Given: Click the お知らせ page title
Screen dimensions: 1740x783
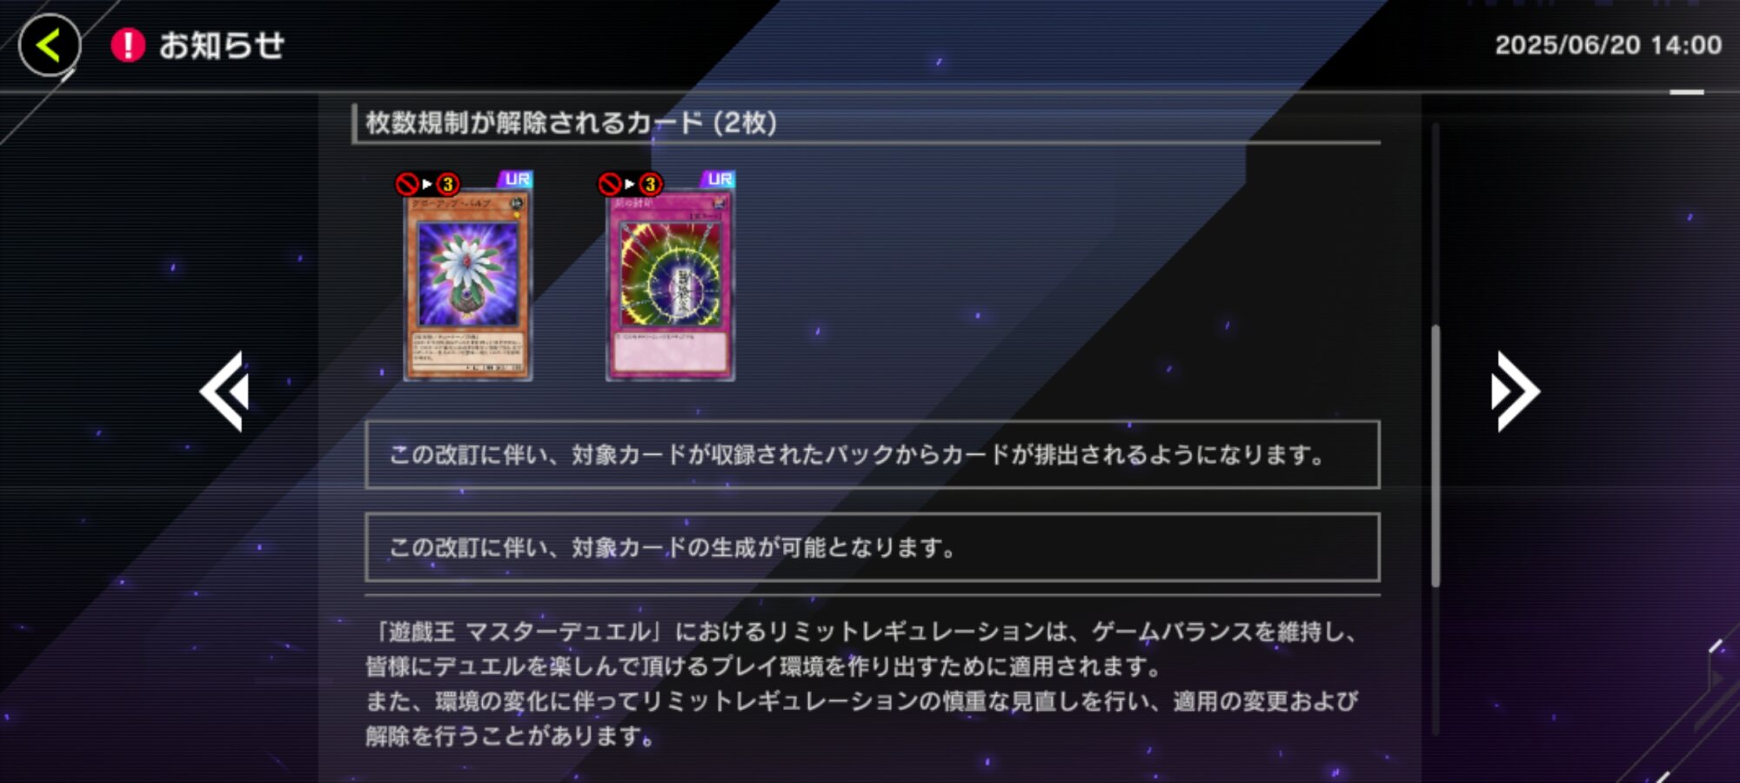Looking at the screenshot, I should click(221, 45).
